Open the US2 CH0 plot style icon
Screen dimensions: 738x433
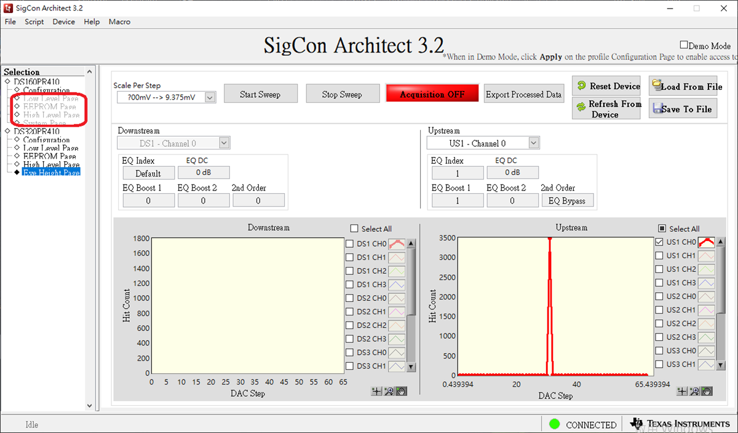coord(707,296)
